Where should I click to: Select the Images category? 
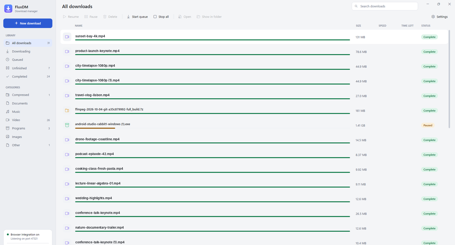coord(28,137)
